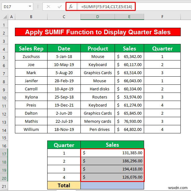Click the Joe cell

tap(31, 64)
